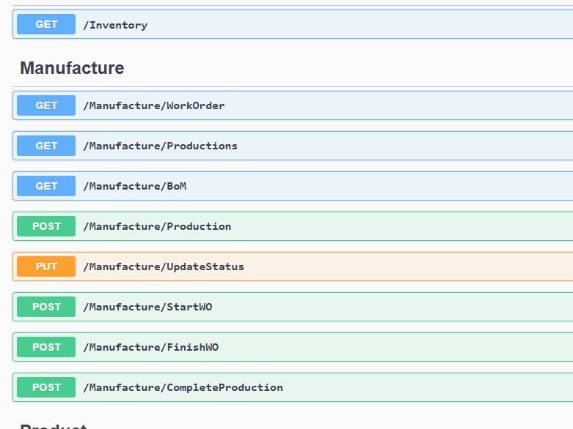Screen dimensions: 573x429
Task: Expand the /Manufacture/WorkOrder endpoint path
Action: click(x=154, y=105)
